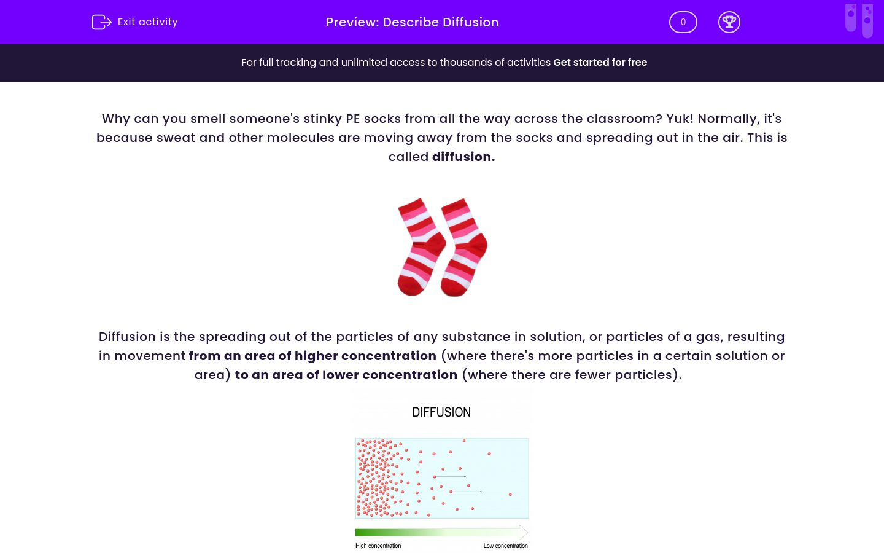Click the Get started for free link
The width and height of the screenshot is (884, 553).
click(x=600, y=62)
